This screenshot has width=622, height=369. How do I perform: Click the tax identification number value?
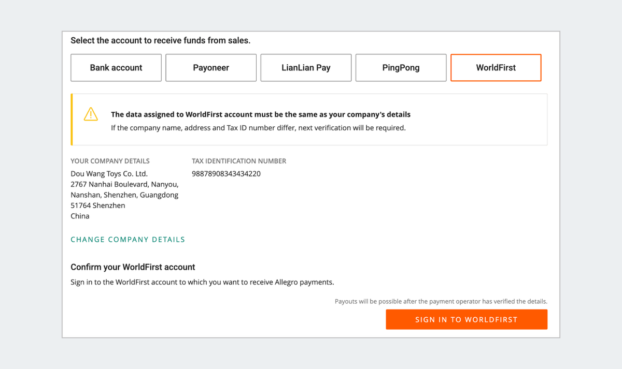(226, 174)
